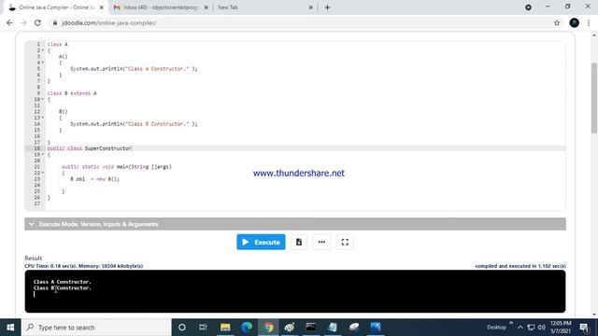Close the Inbox Gmail tab
The width and height of the screenshot is (598, 336).
[206, 7]
